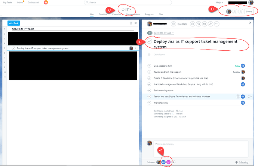Open the task list view options icon
This screenshot has width=258, height=167.
(136, 23)
